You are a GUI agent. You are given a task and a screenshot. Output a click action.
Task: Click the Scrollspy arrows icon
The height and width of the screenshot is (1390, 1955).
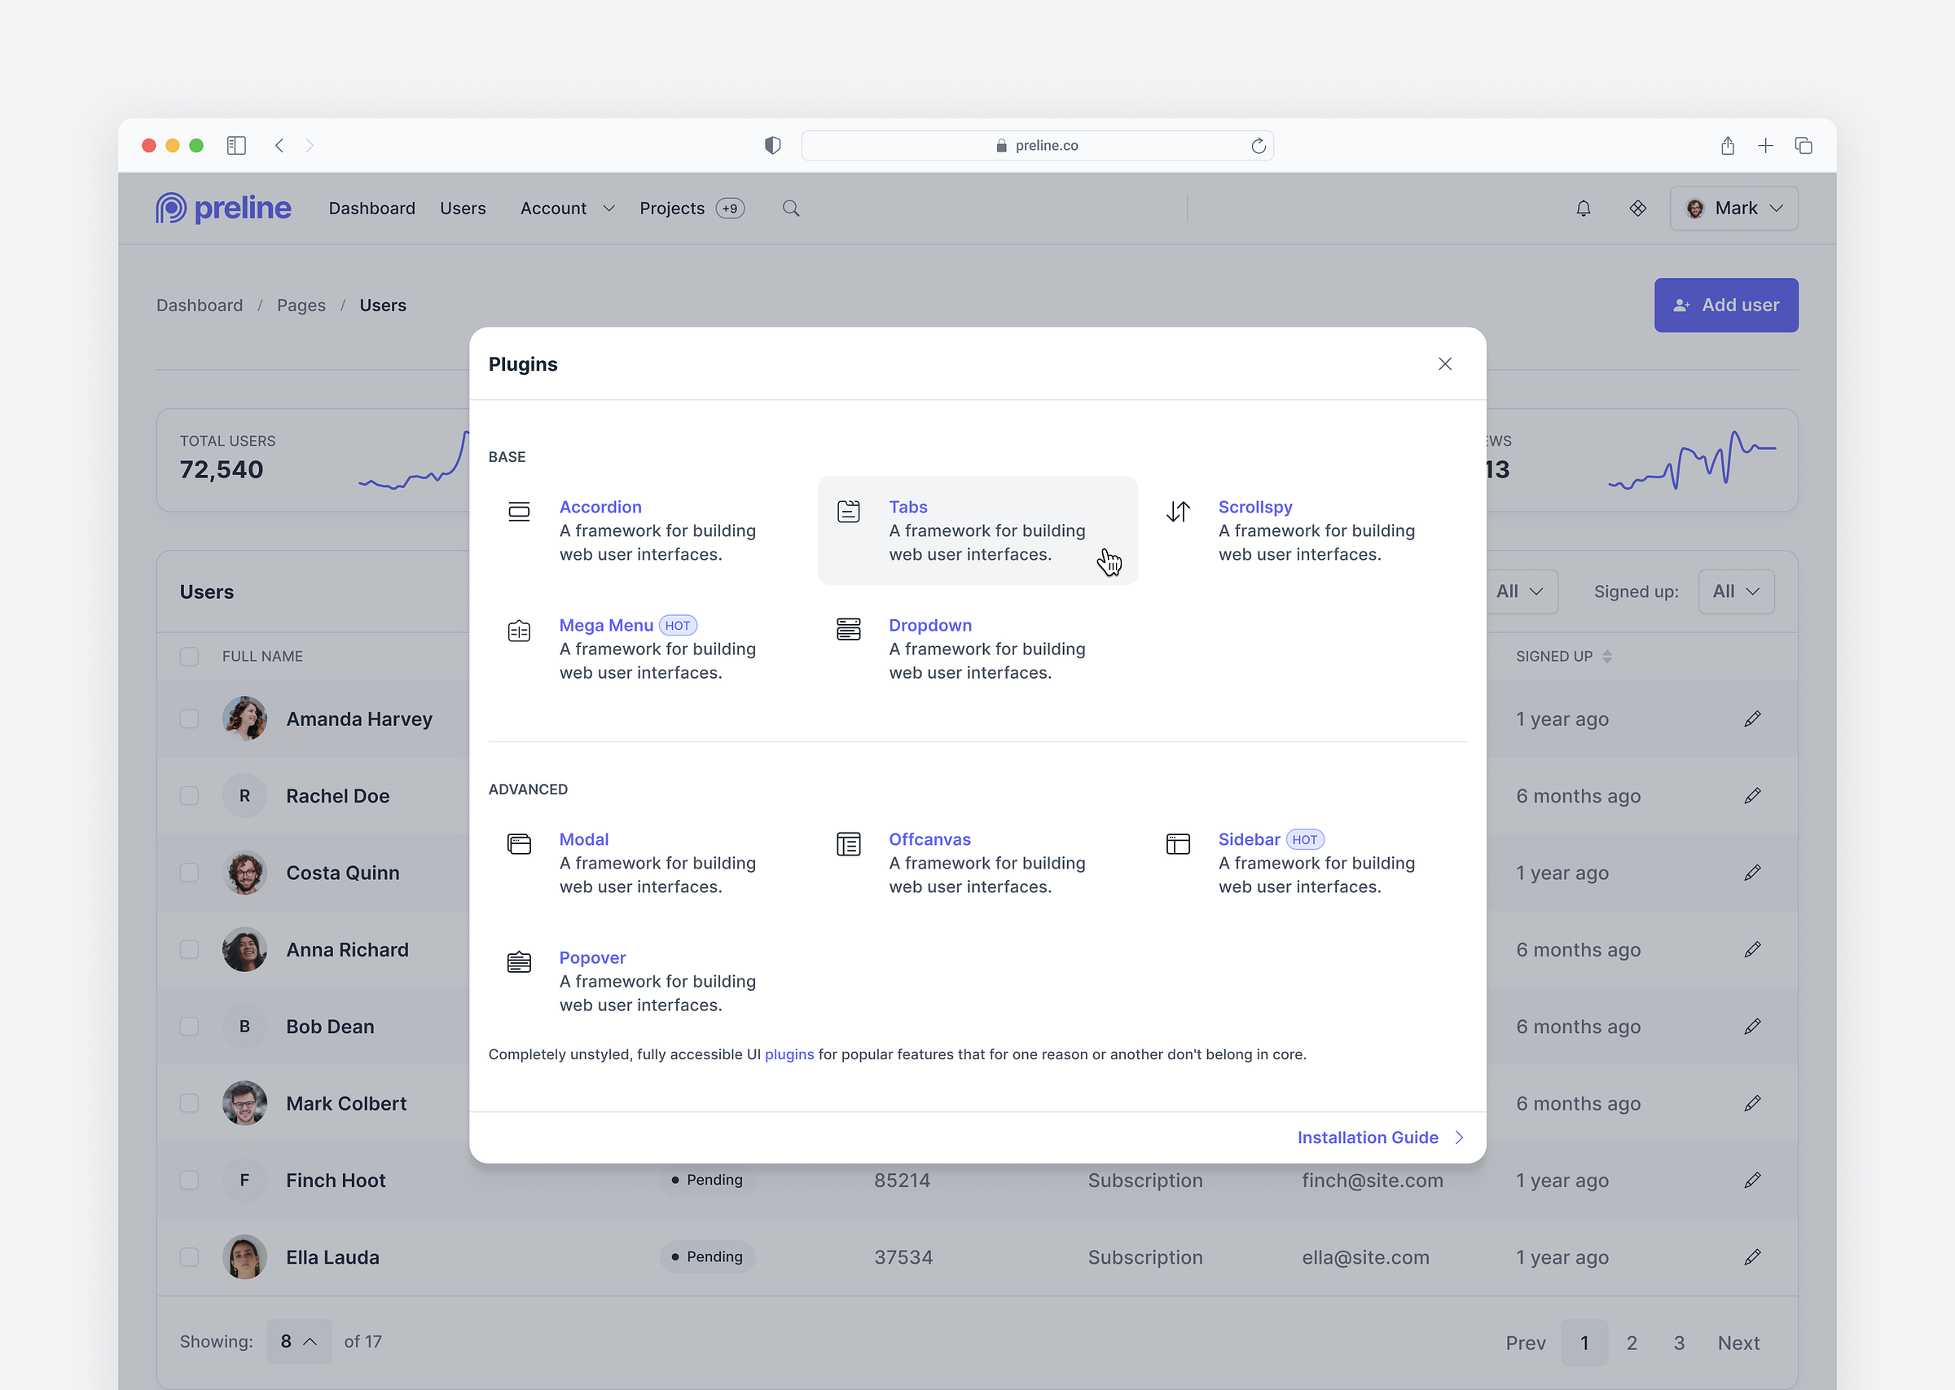click(1178, 511)
